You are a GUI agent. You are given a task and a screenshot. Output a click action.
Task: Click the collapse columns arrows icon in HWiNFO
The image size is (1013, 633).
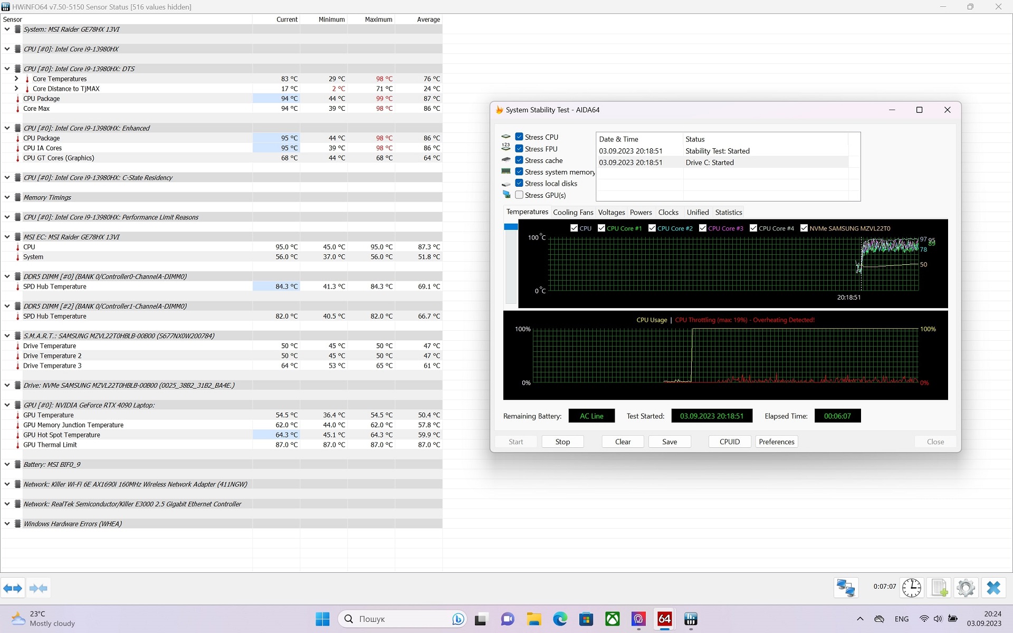[x=38, y=588]
